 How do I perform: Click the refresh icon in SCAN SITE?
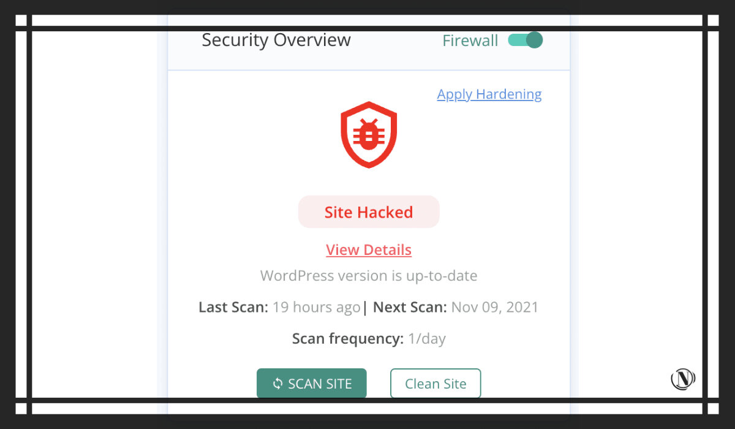tap(278, 384)
